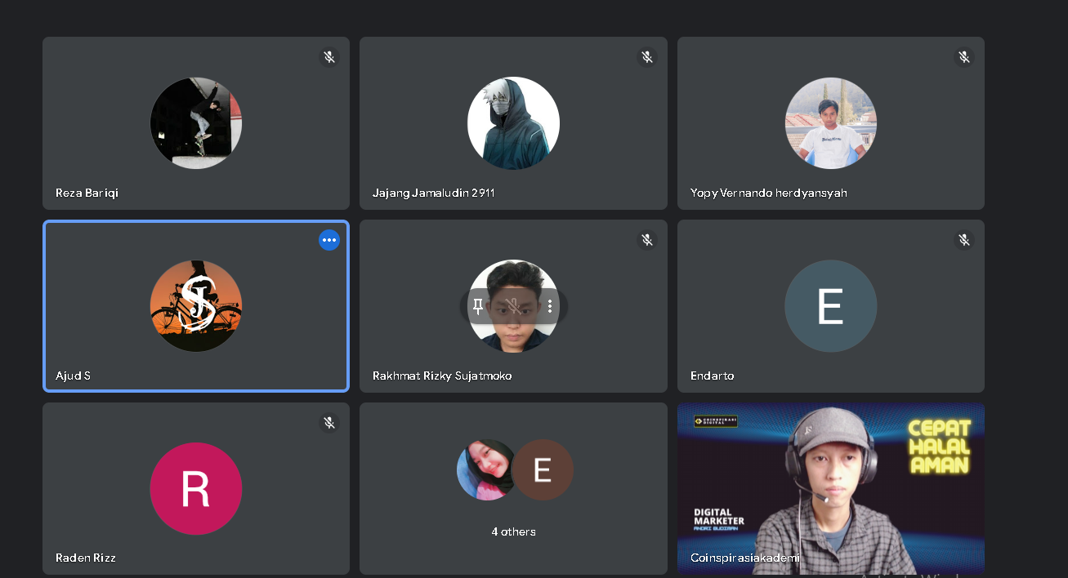Click muted mic icon on Raden Rizz tile
The width and height of the screenshot is (1068, 578).
point(329,423)
